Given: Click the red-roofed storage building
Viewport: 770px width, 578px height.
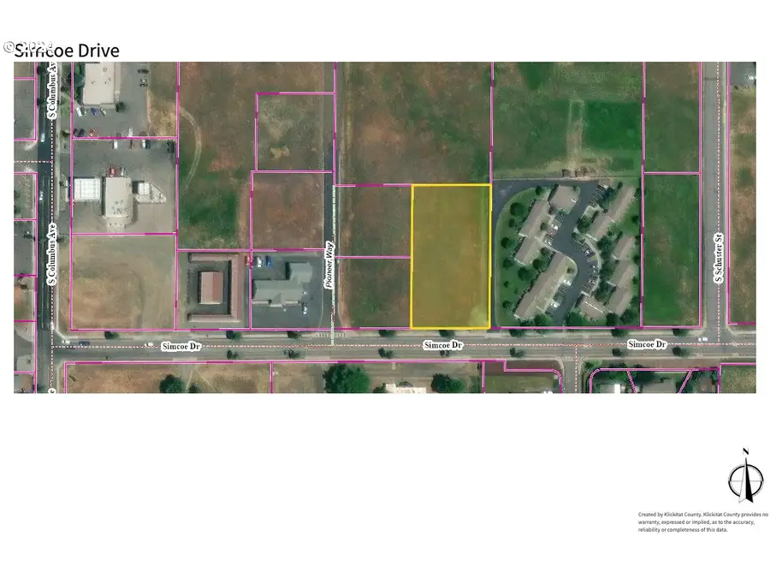Looking at the screenshot, I should (212, 288).
